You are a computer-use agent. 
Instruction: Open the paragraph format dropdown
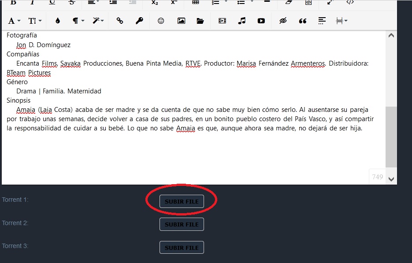pyautogui.click(x=78, y=21)
